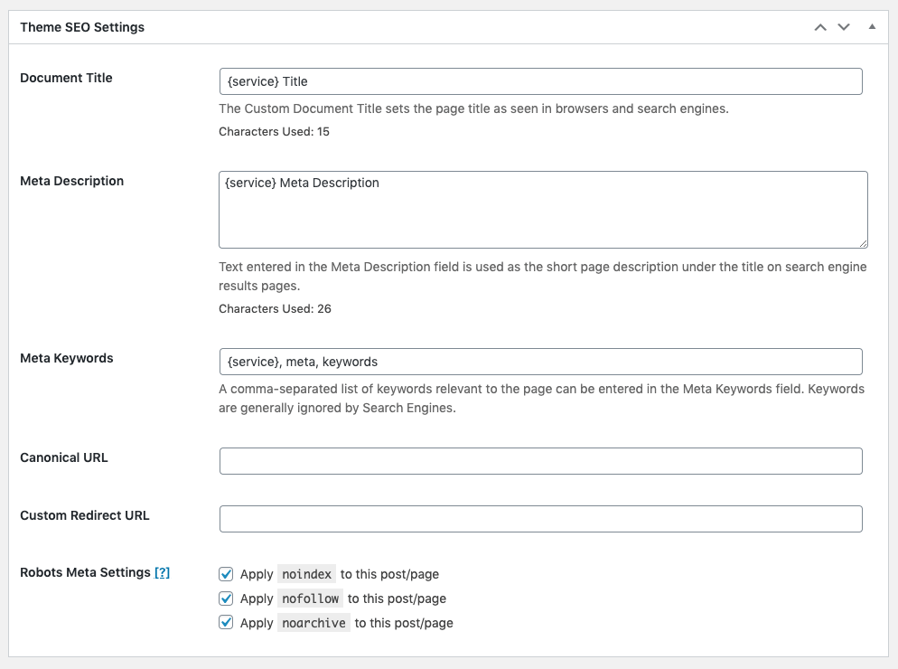
Task: Collapse the Theme SEO Settings panel
Action: click(872, 27)
